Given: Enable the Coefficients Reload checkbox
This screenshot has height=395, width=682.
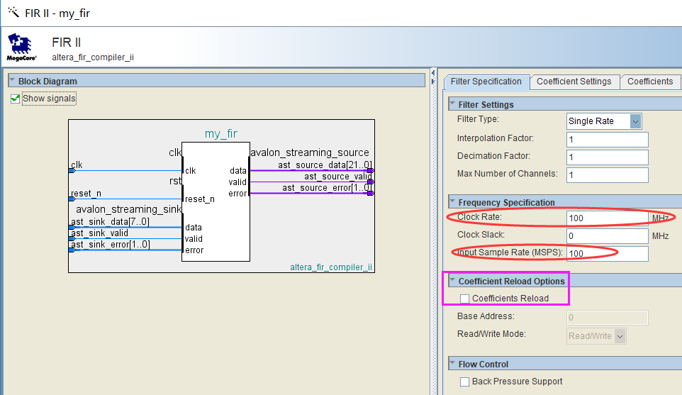Looking at the screenshot, I should point(464,299).
